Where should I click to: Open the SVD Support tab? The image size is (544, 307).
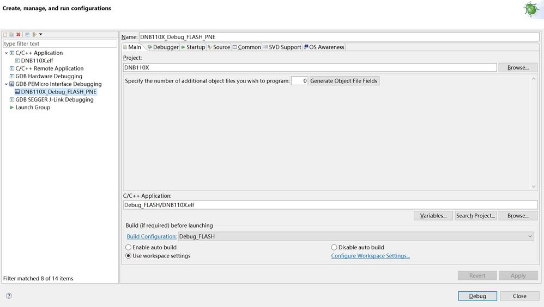(282, 47)
